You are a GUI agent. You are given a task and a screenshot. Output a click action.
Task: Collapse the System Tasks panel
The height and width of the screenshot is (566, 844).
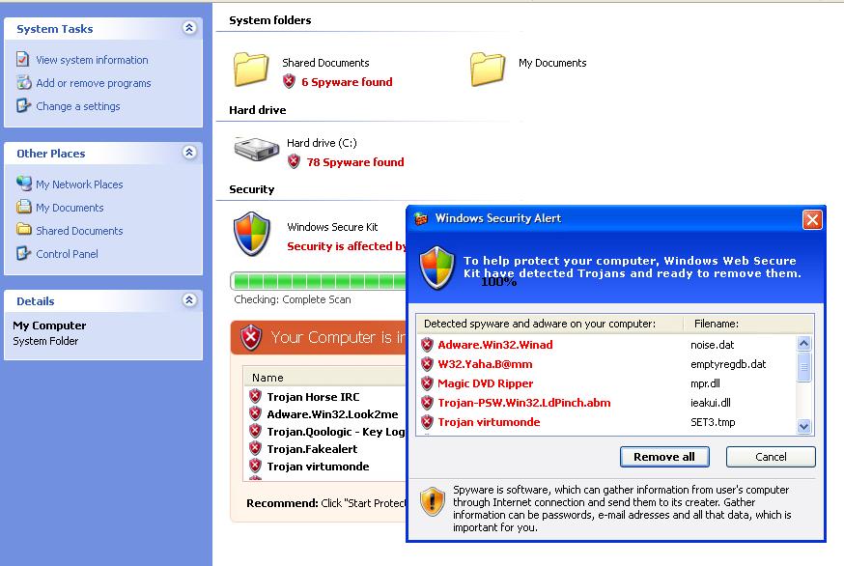point(189,28)
